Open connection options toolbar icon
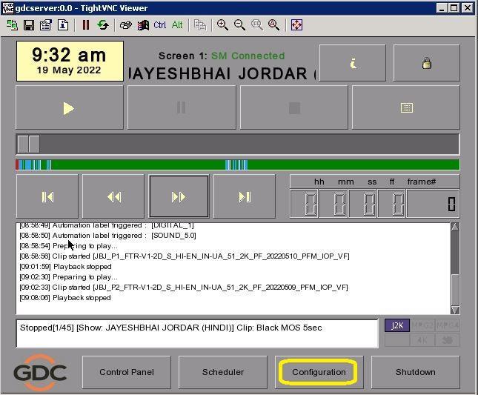 [46, 25]
